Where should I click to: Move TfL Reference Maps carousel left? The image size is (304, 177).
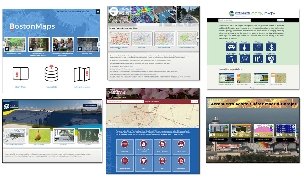[x=110, y=39]
